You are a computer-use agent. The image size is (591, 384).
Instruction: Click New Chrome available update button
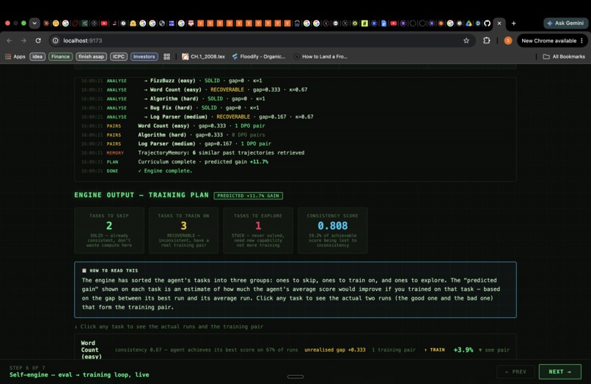(548, 40)
